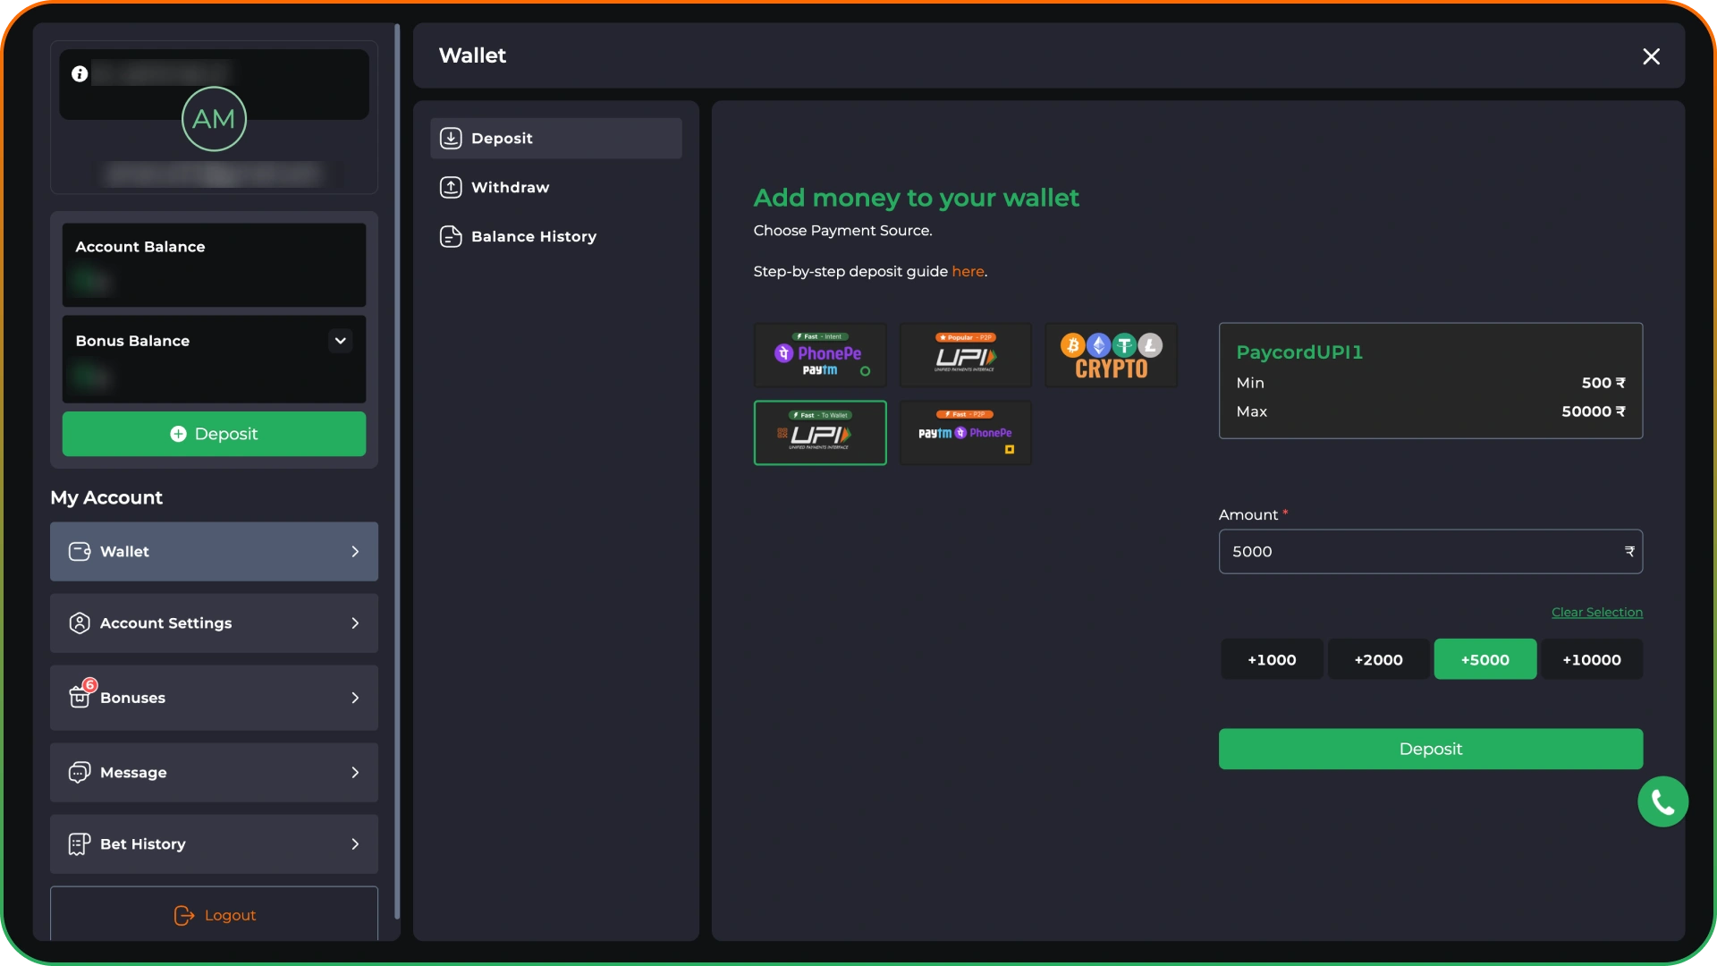Switch to the Withdraw tab

coord(555,188)
